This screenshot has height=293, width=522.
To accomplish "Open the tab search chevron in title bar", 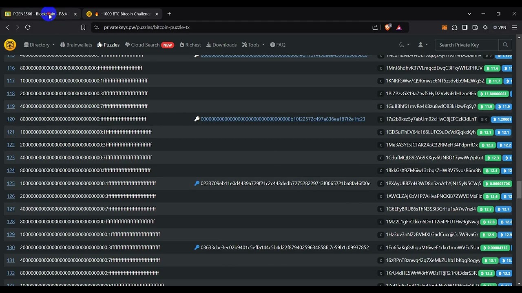I will coord(469,14).
